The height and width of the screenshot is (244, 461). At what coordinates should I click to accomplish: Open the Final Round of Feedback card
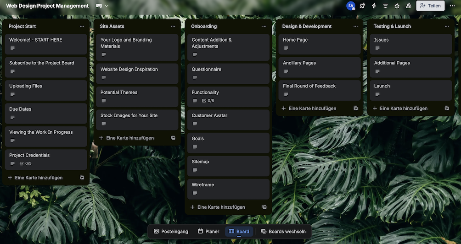pyautogui.click(x=320, y=90)
